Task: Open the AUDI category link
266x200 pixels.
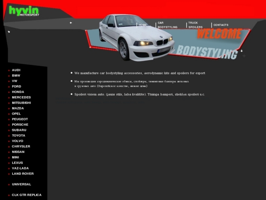Action: click(x=16, y=70)
